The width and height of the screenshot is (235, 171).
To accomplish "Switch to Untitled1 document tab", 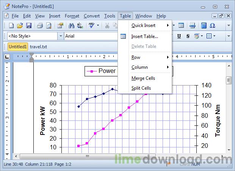I will click(18, 47).
